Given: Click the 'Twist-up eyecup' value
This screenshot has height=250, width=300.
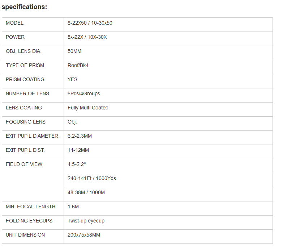Looking at the screenshot, I should (x=86, y=221).
